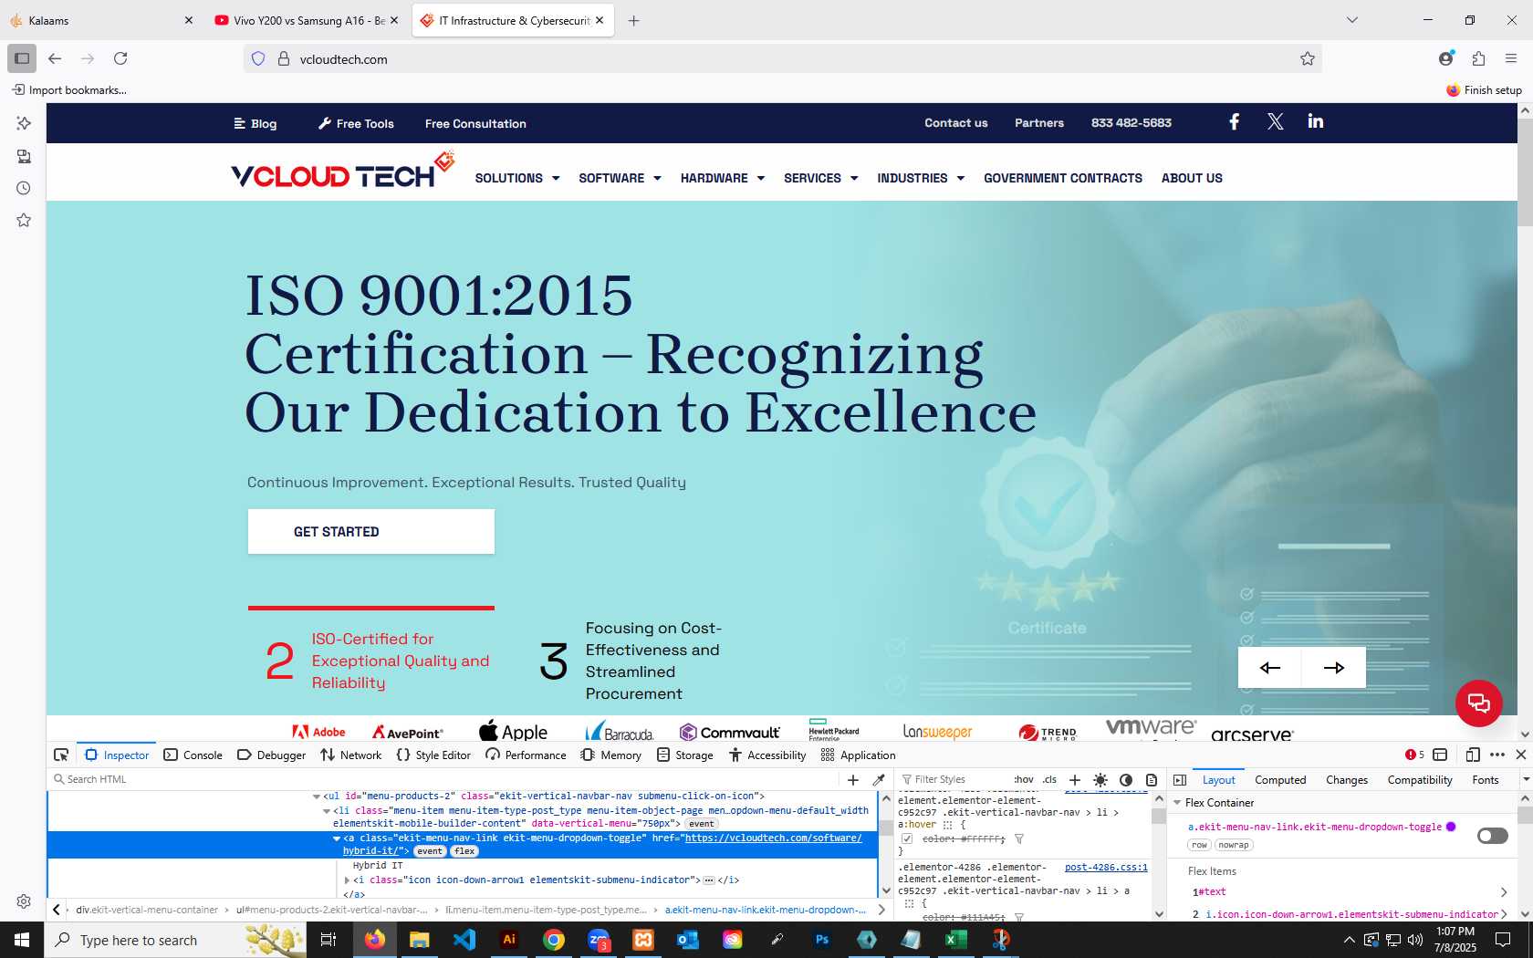The height and width of the screenshot is (958, 1533).
Task: Click GET STARTED button
Action: pyautogui.click(x=371, y=532)
